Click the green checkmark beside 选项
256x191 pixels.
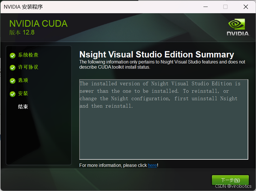[x=13, y=81]
